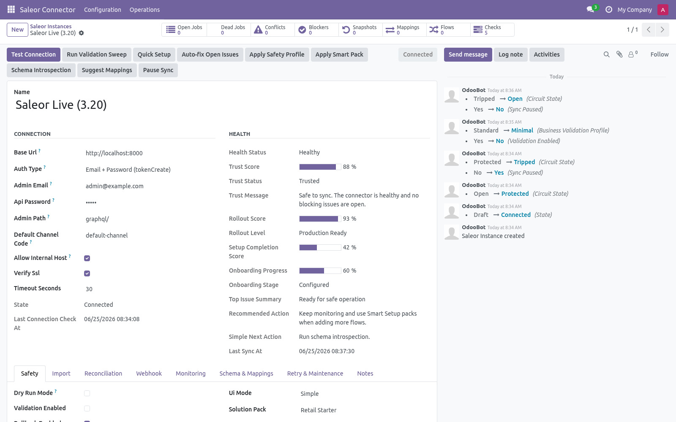
Task: Go to next record arrow
Action: (x=662, y=30)
